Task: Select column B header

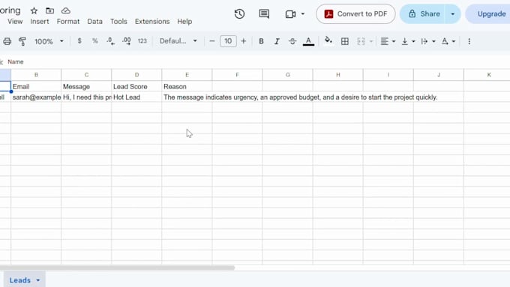Action: click(36, 75)
